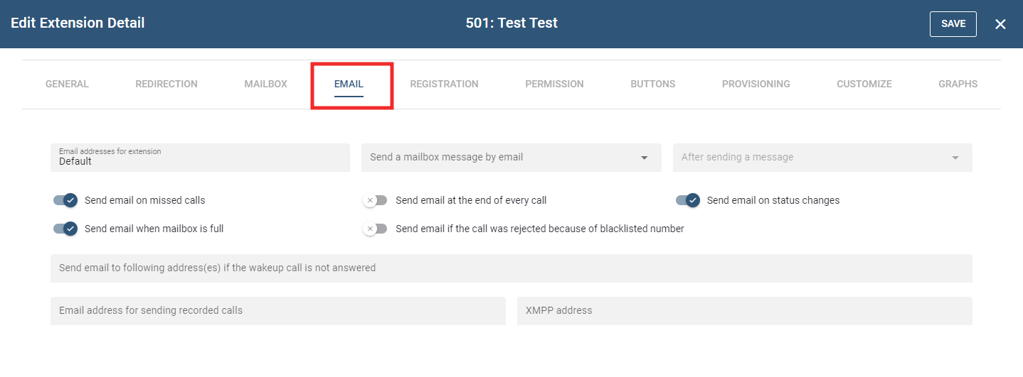Toggle Send email on missed calls
Image resolution: width=1023 pixels, height=377 pixels.
(x=65, y=200)
